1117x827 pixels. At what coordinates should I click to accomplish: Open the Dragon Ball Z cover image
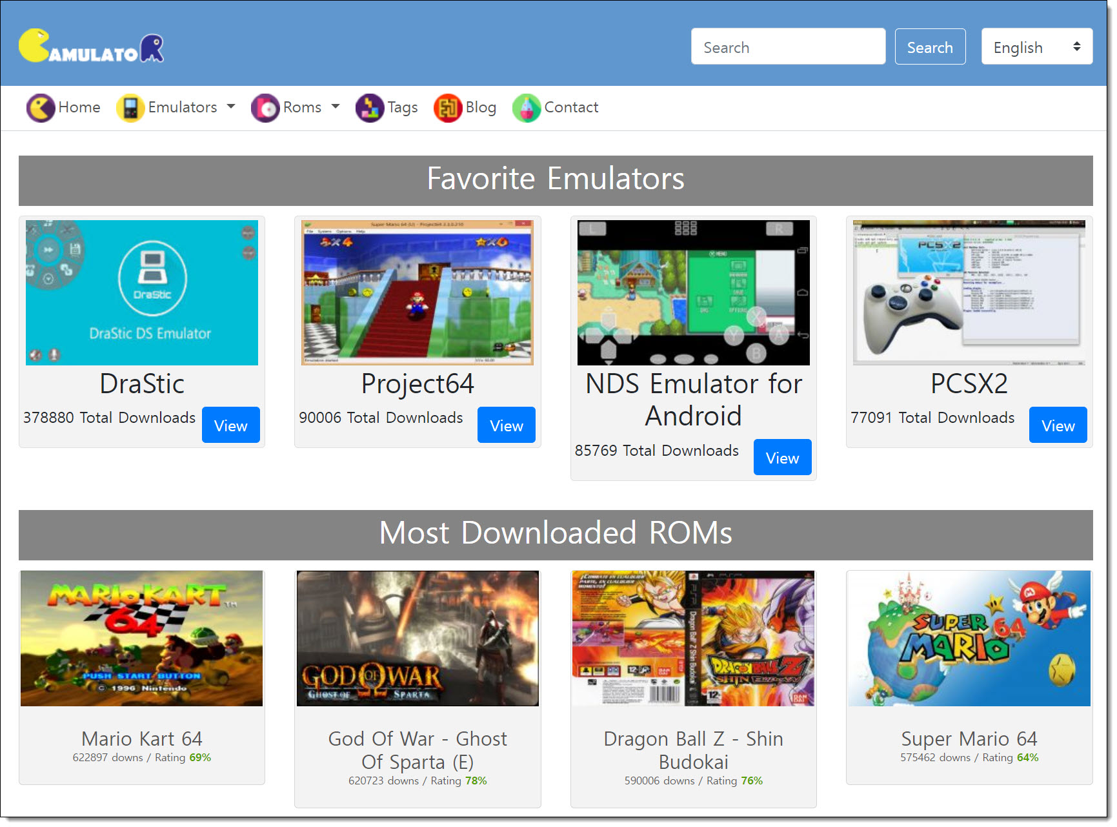(694, 638)
